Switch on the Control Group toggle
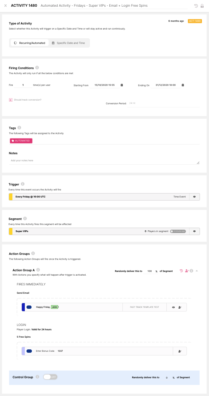This screenshot has width=209, height=396. tap(50, 377)
